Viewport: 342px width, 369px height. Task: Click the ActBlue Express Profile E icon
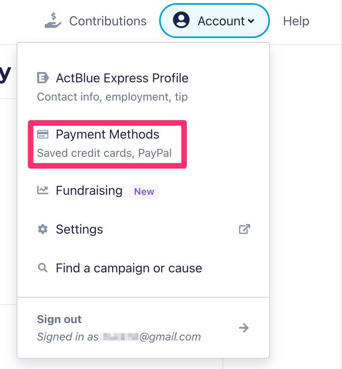click(x=43, y=78)
